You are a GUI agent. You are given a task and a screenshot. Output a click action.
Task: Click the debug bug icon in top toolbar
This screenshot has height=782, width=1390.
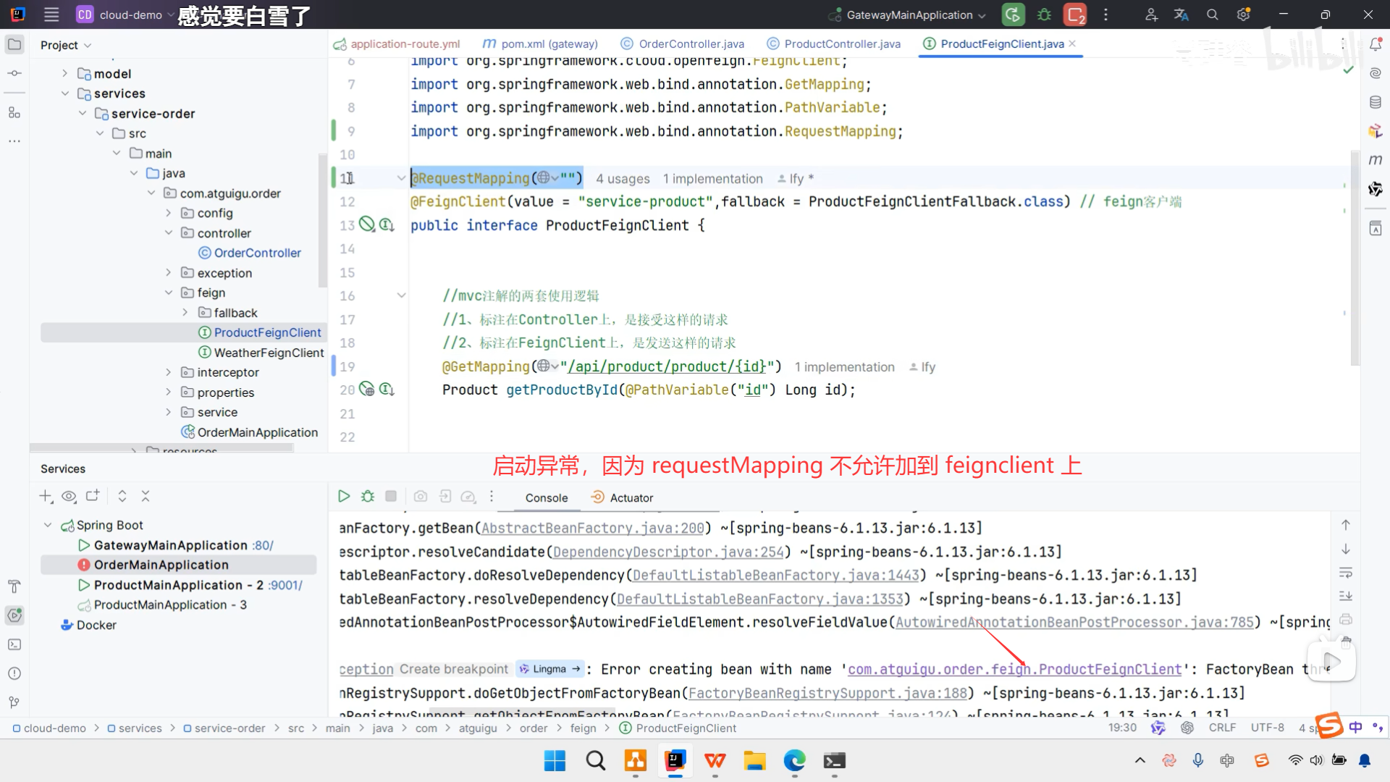1044,14
